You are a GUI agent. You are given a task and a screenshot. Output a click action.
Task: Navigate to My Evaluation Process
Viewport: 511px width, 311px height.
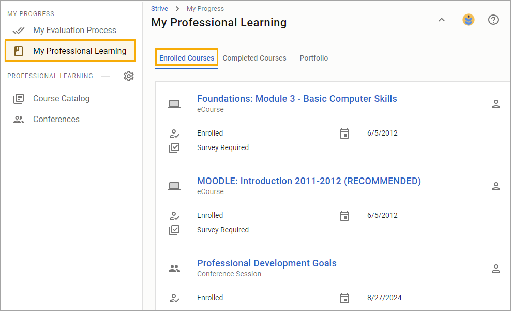coord(74,31)
